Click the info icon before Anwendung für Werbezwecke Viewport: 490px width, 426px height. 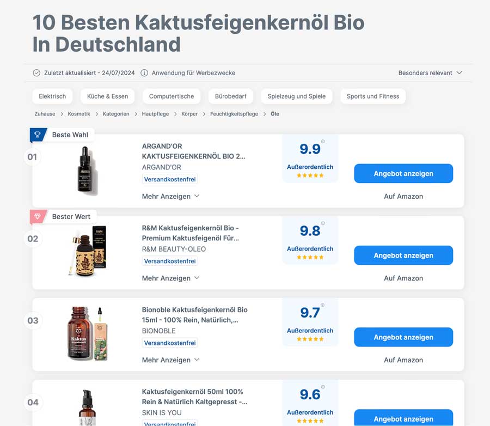[144, 73]
